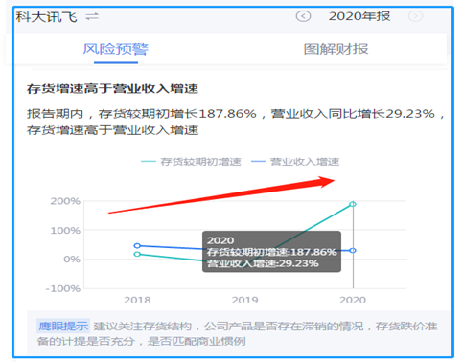Image resolution: width=463 pixels, height=362 pixels.
Task: Click tooltip line 存货较期初增速:187.86%
Action: pyautogui.click(x=272, y=252)
